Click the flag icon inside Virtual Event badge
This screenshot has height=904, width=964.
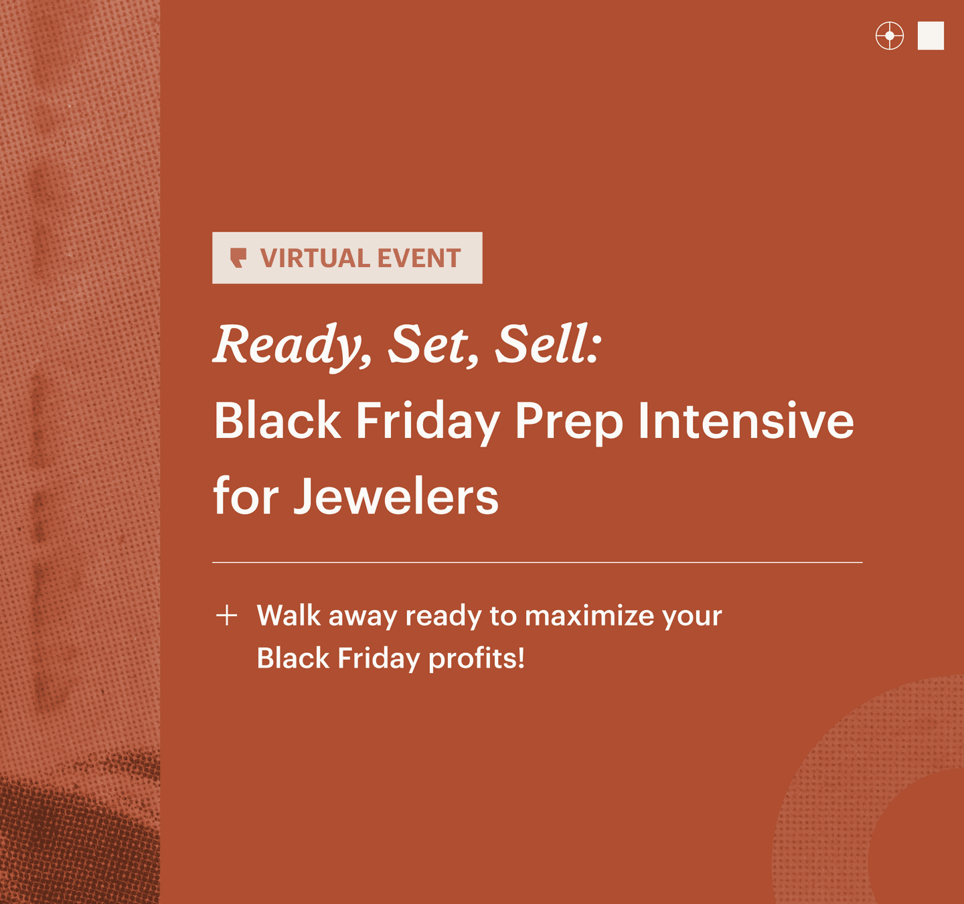238,258
